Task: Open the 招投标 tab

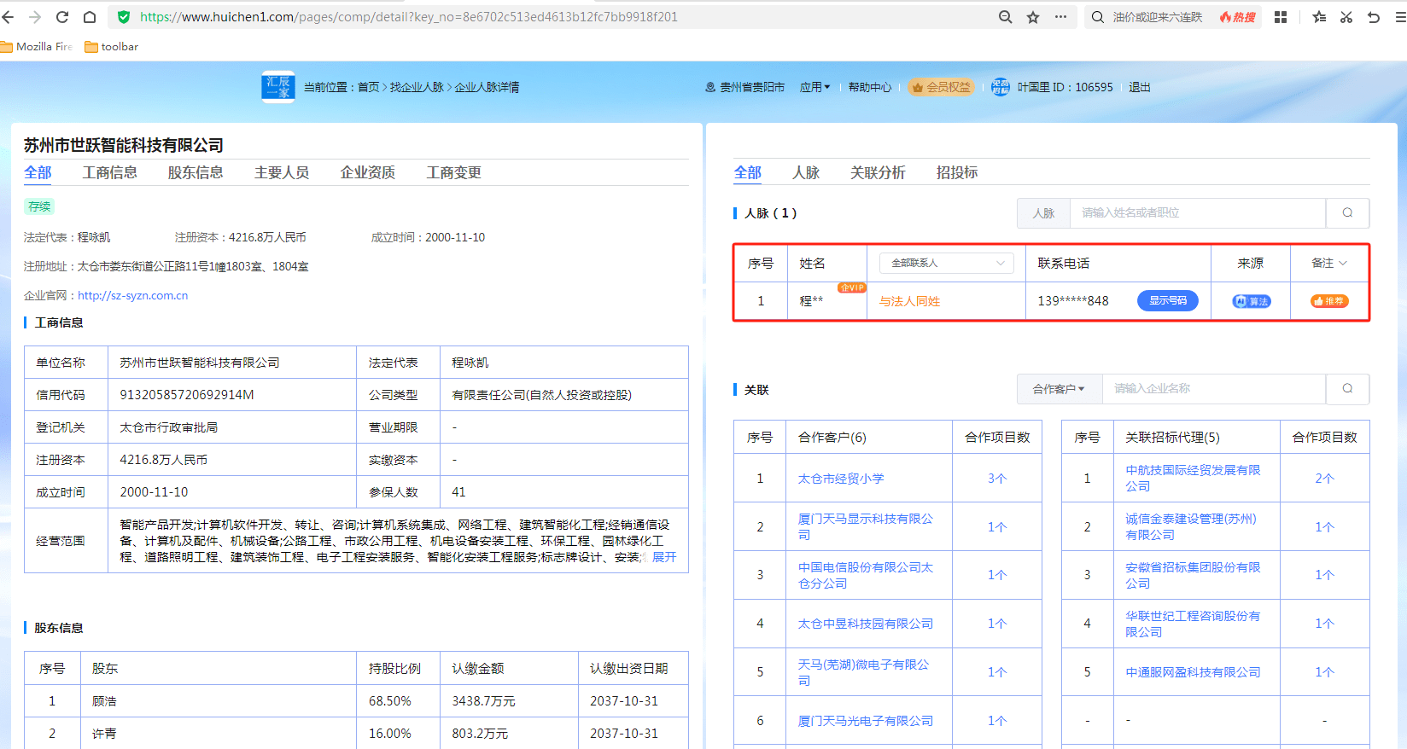Action: pyautogui.click(x=957, y=172)
